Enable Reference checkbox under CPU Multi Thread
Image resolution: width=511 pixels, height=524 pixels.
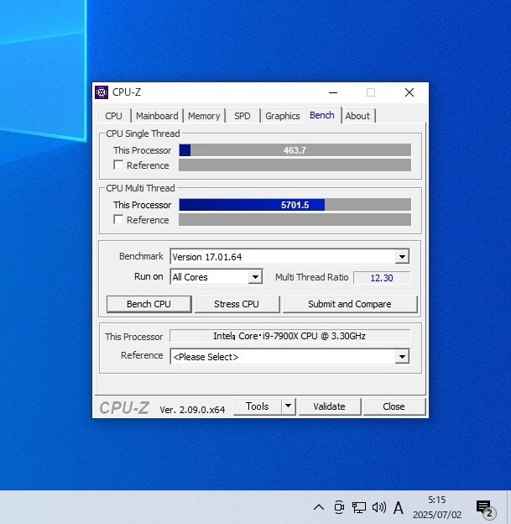[118, 219]
